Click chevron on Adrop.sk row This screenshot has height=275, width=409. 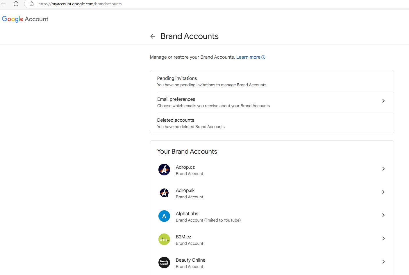[x=383, y=192]
